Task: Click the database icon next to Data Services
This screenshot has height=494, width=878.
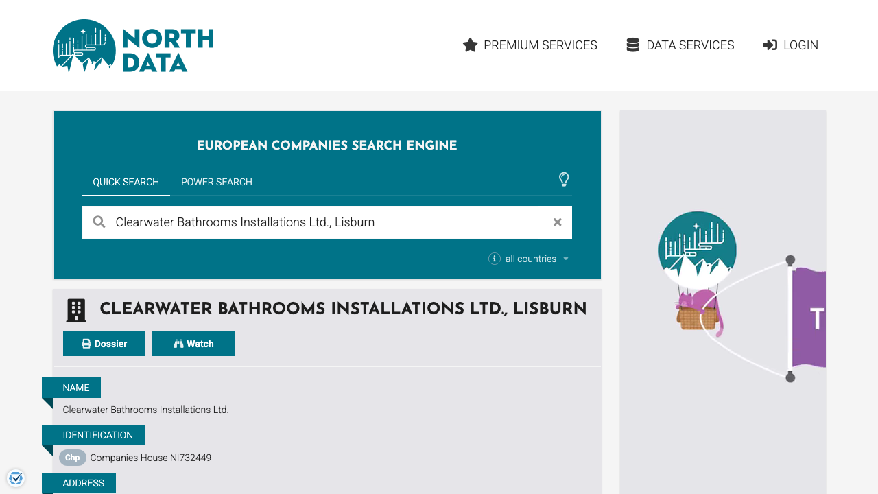Action: [x=632, y=44]
